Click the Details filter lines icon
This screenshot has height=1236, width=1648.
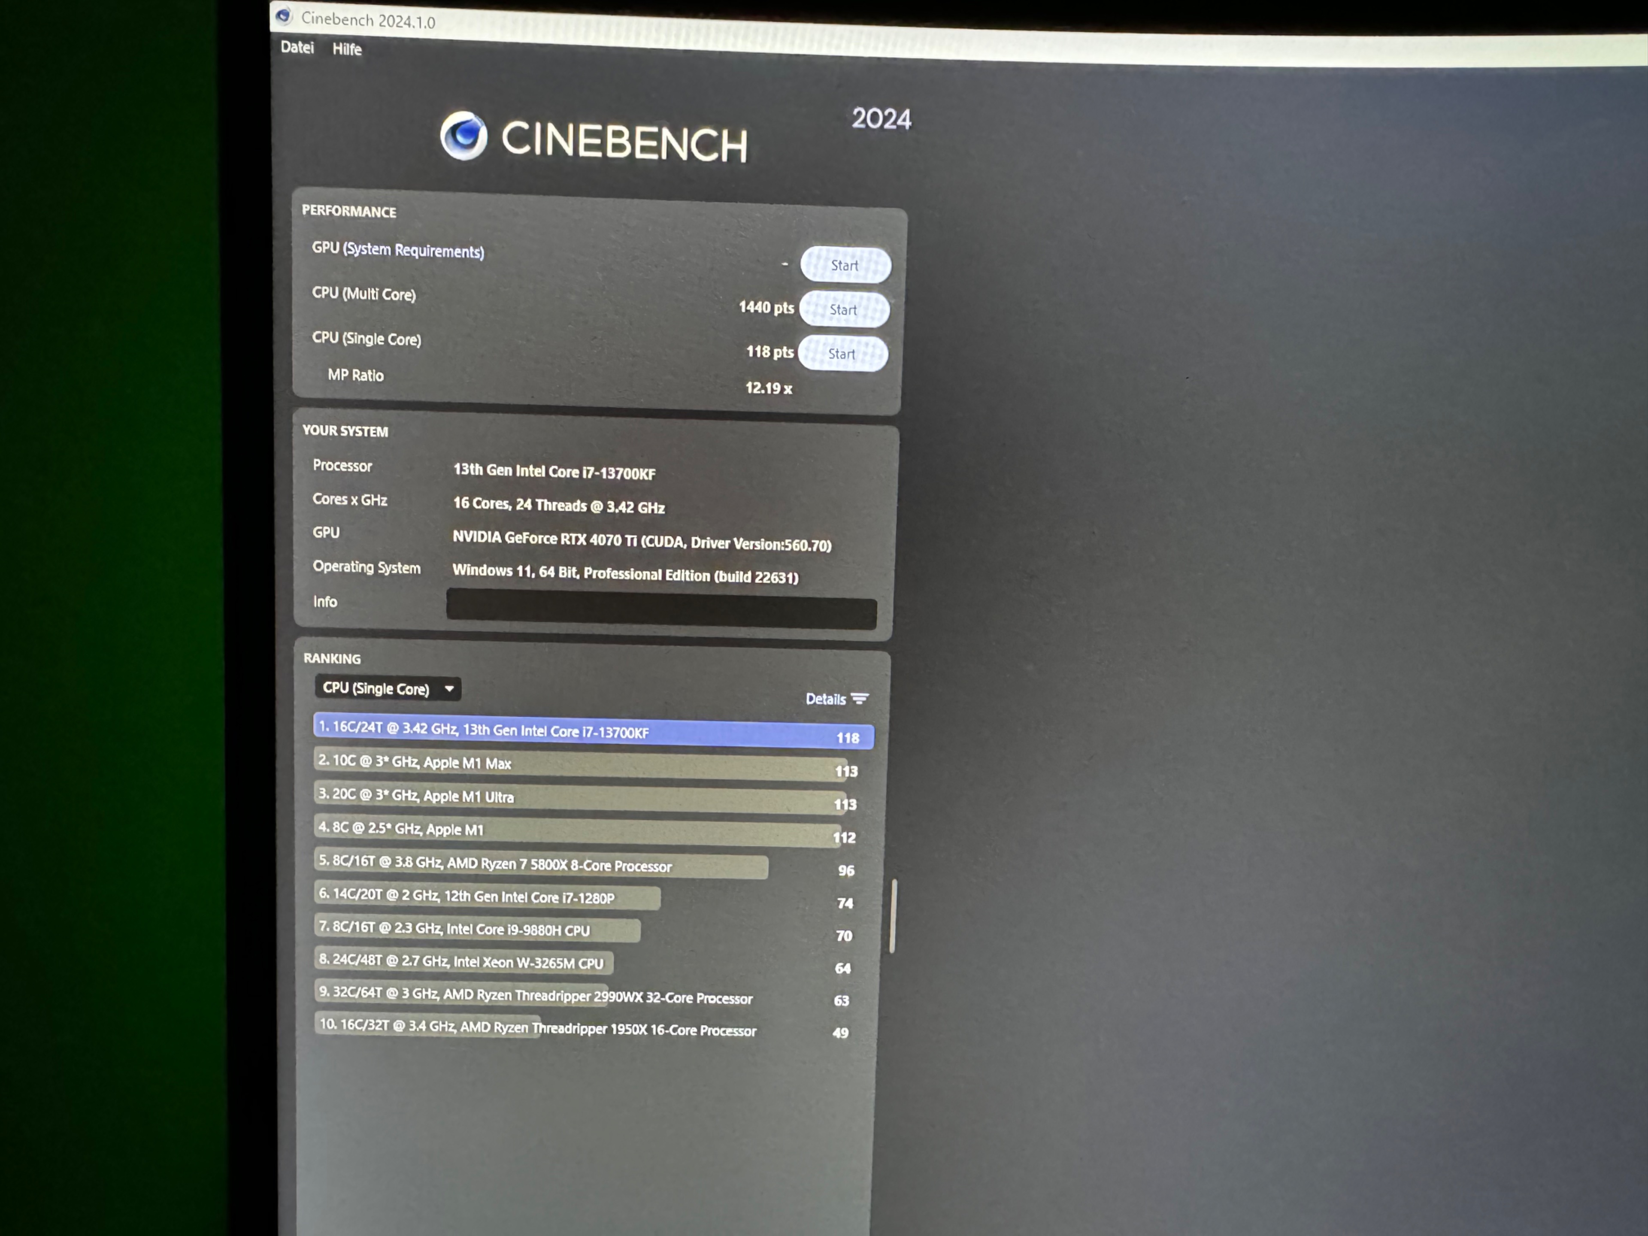[x=860, y=699]
